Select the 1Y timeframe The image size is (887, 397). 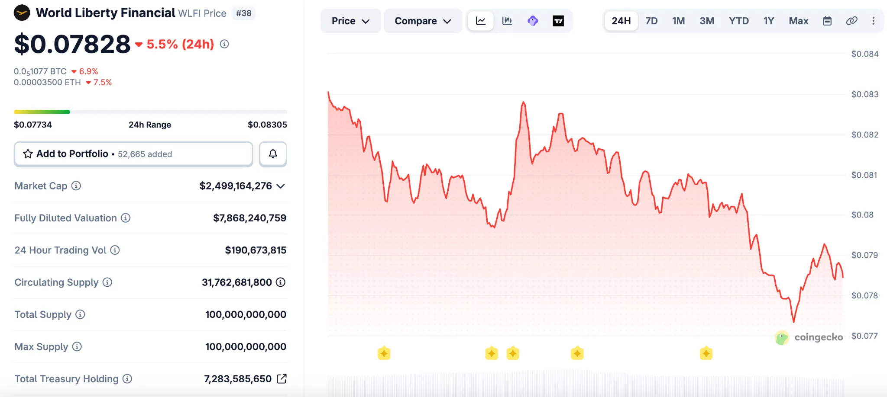coord(769,20)
